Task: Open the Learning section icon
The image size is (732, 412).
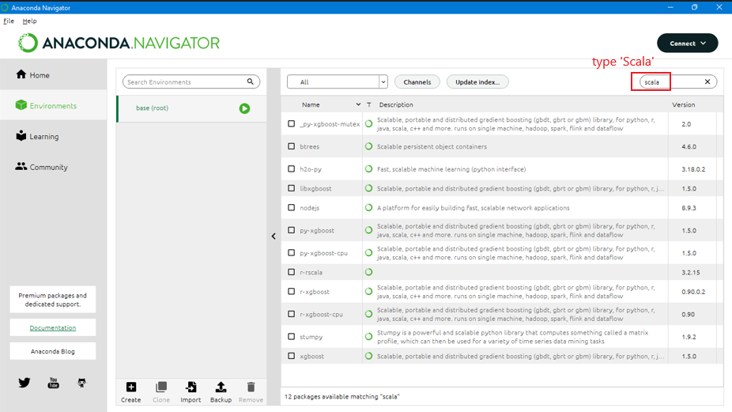Action: pyautogui.click(x=21, y=135)
